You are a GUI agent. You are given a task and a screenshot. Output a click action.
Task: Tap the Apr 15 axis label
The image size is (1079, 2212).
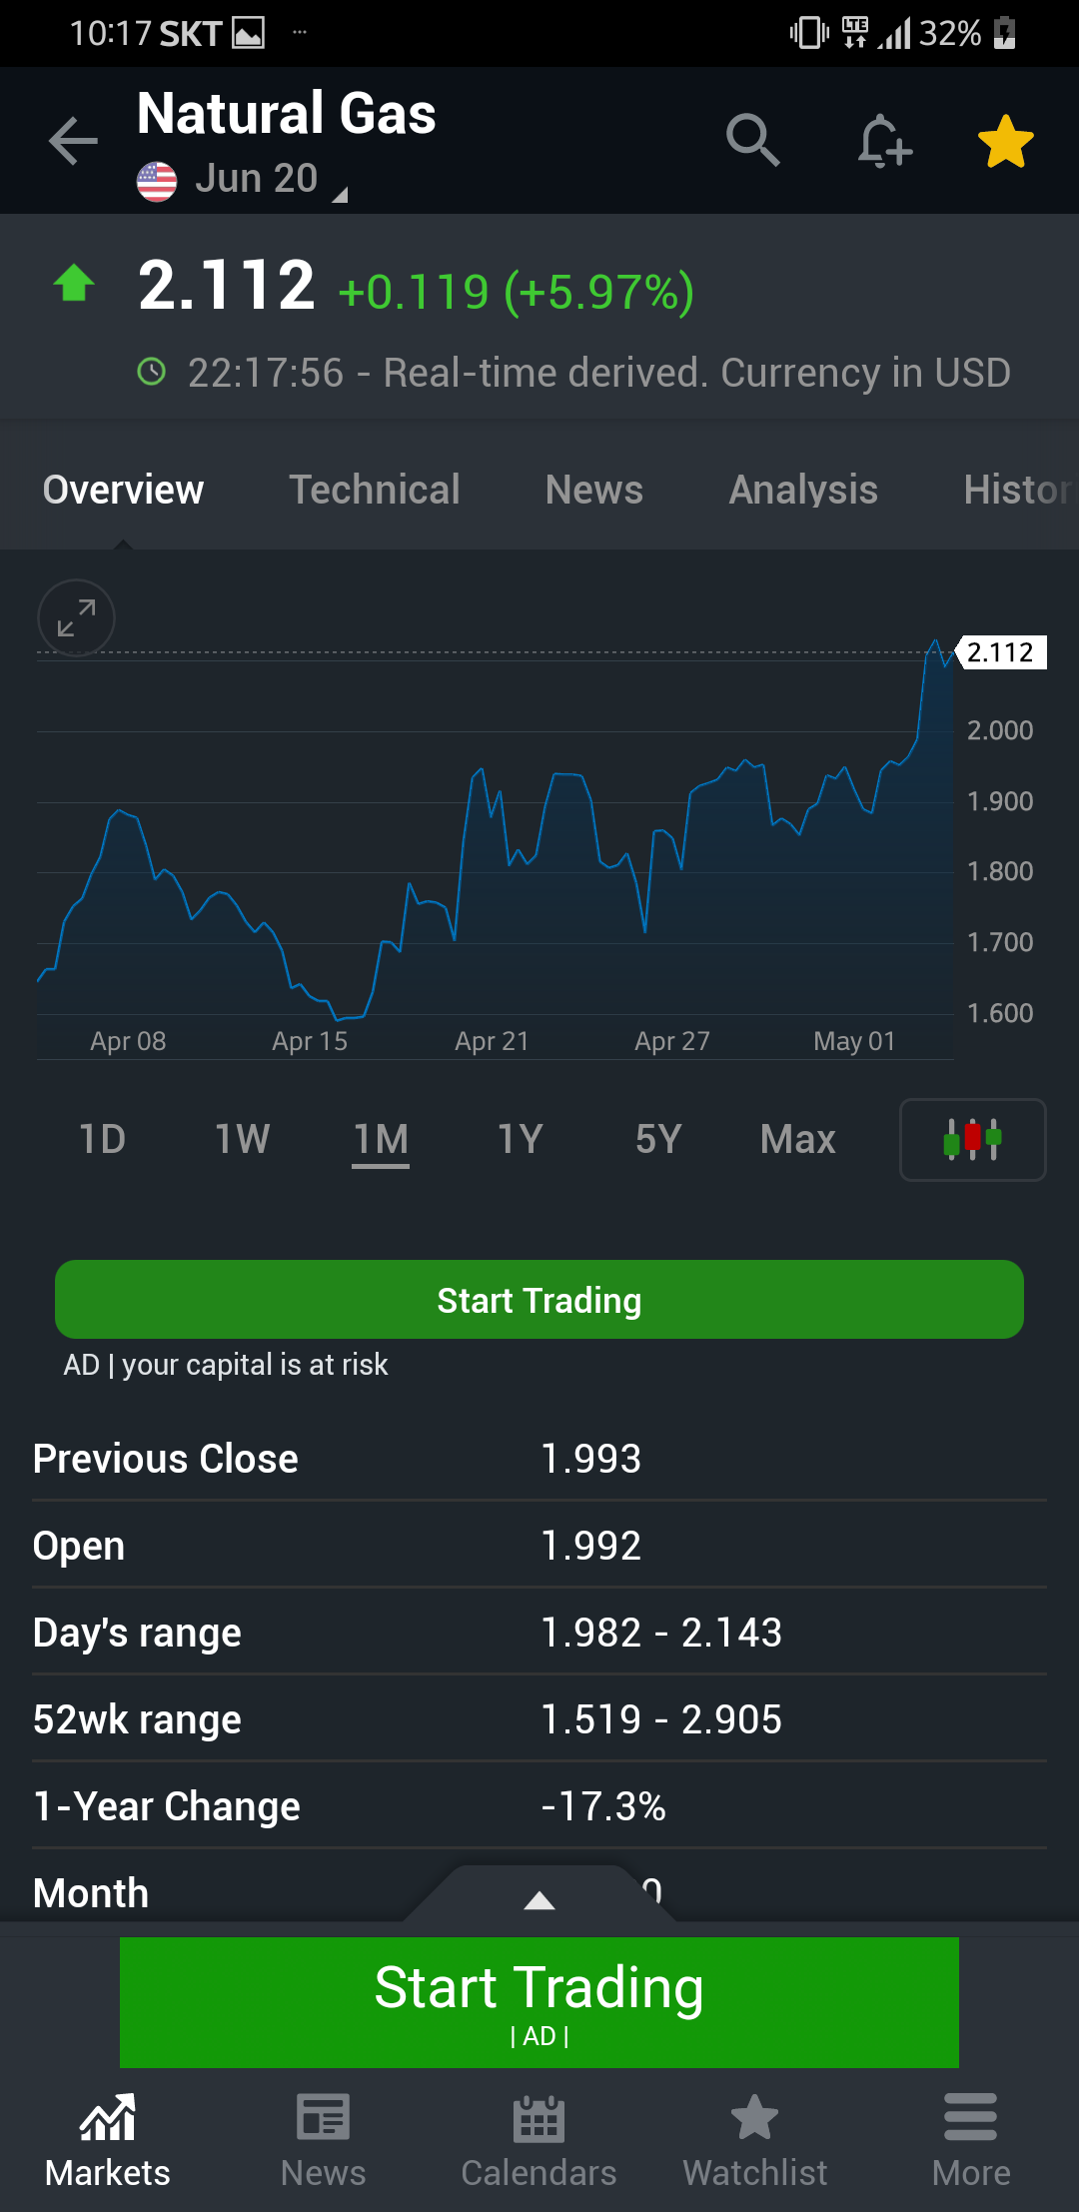point(310,1041)
